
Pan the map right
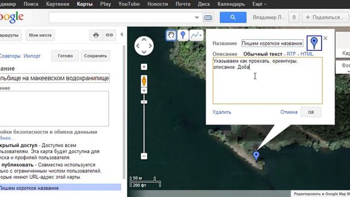(x=150, y=46)
